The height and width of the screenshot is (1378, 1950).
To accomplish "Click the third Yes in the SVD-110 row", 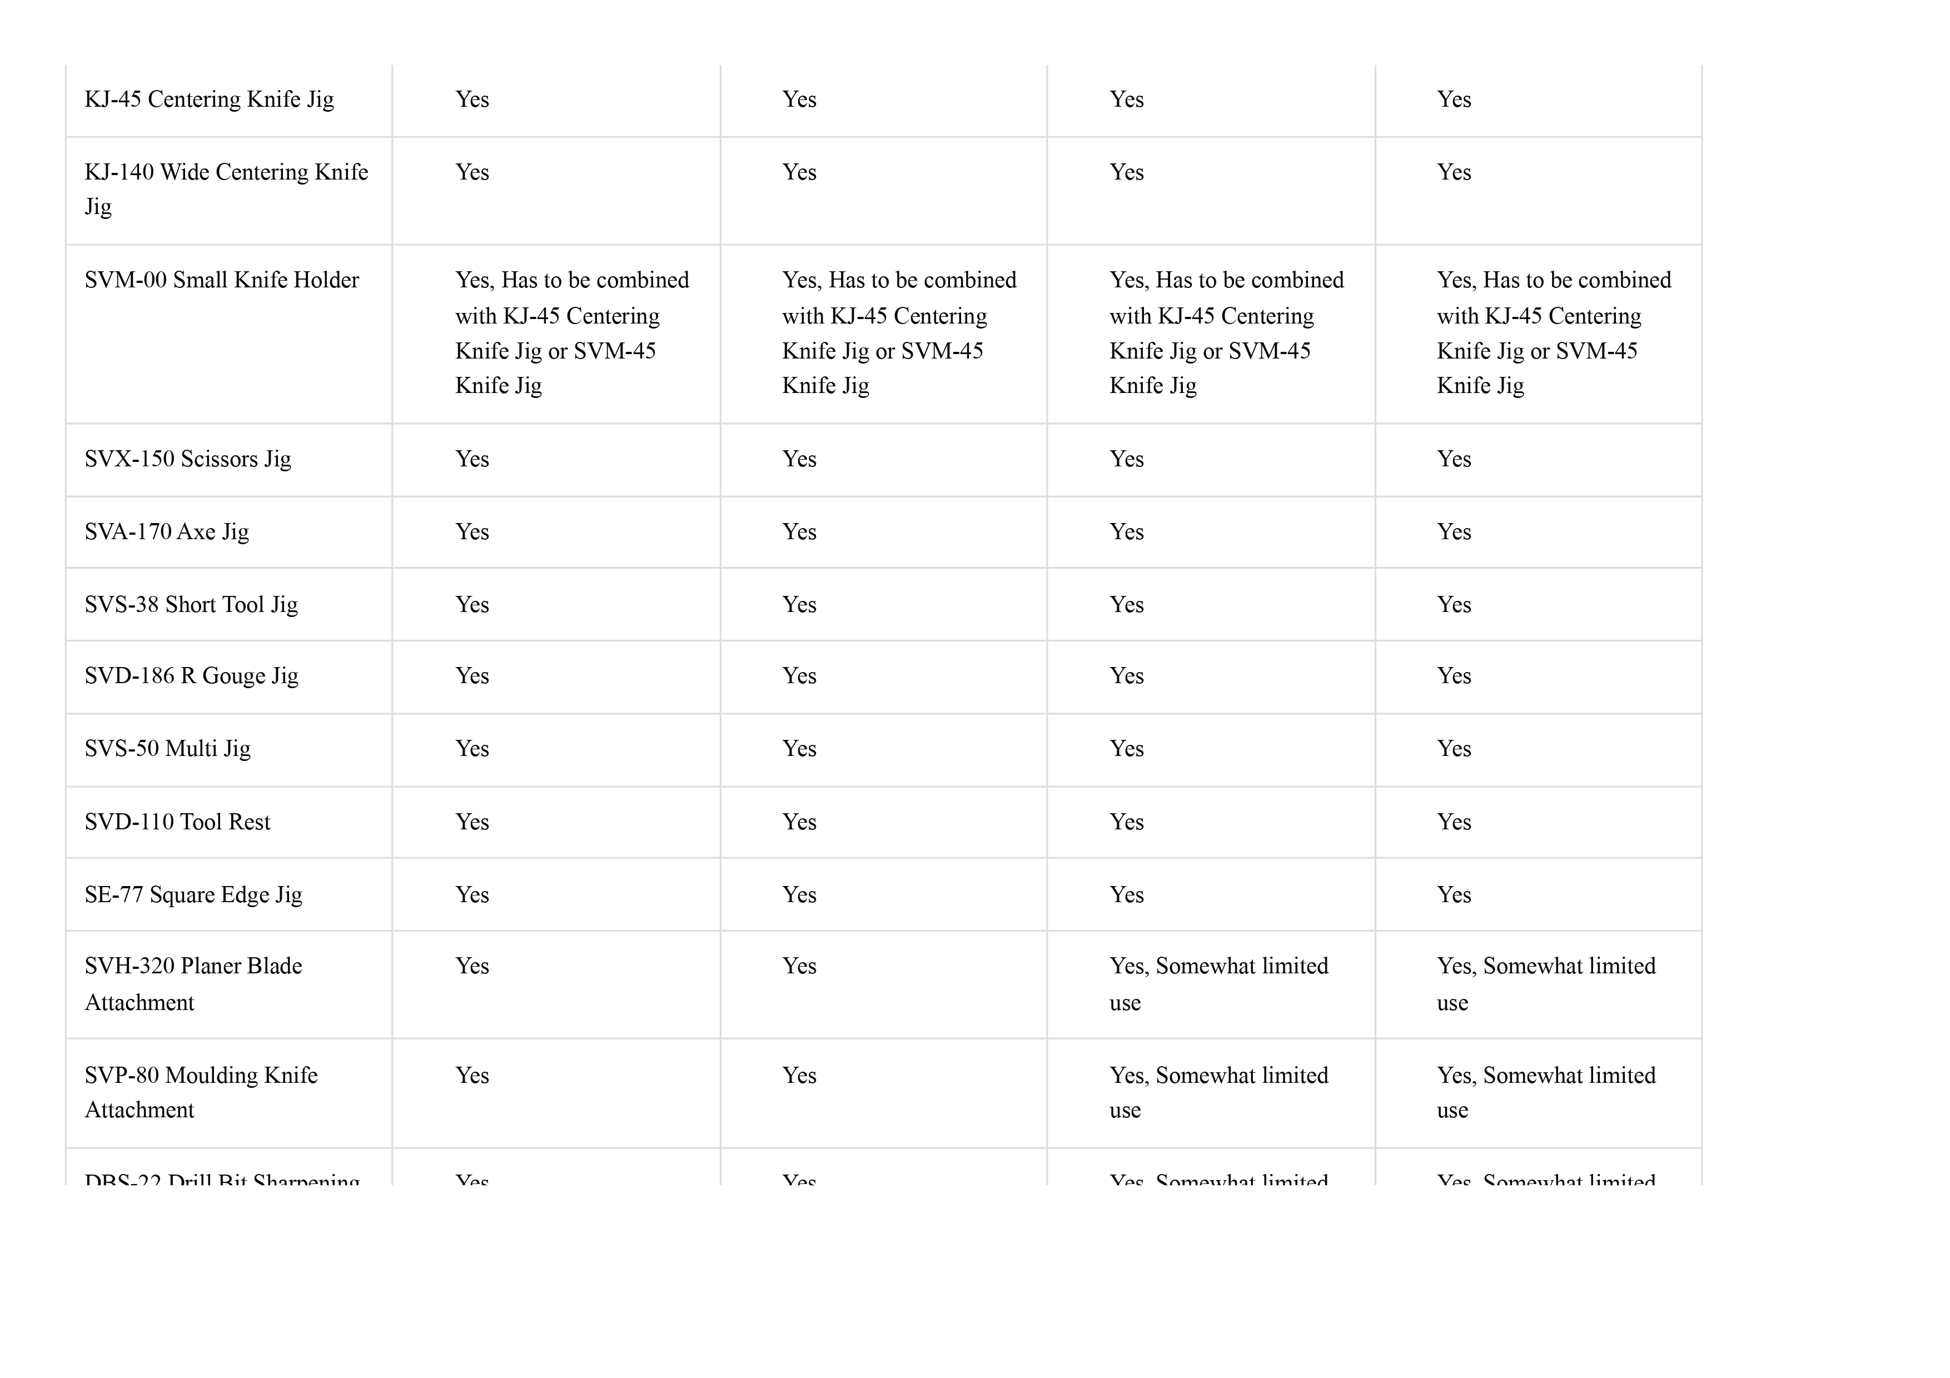I will 1126,822.
